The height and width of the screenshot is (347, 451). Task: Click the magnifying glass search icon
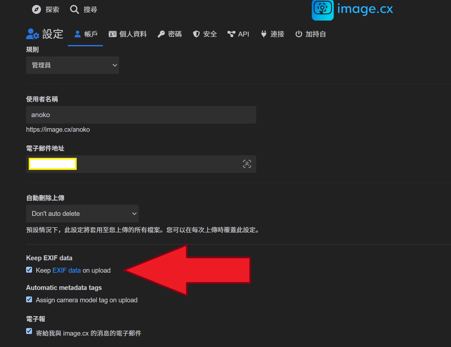pyautogui.click(x=74, y=9)
